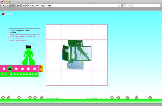Select the last white star dot on green bar
Image resolution: width=162 pixels, height=106 pixels.
(36, 74)
